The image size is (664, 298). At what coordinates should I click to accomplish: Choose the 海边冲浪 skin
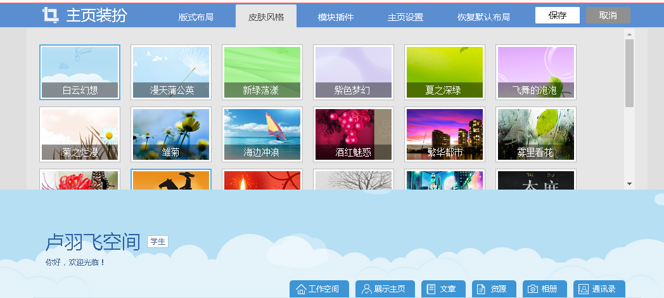point(262,134)
